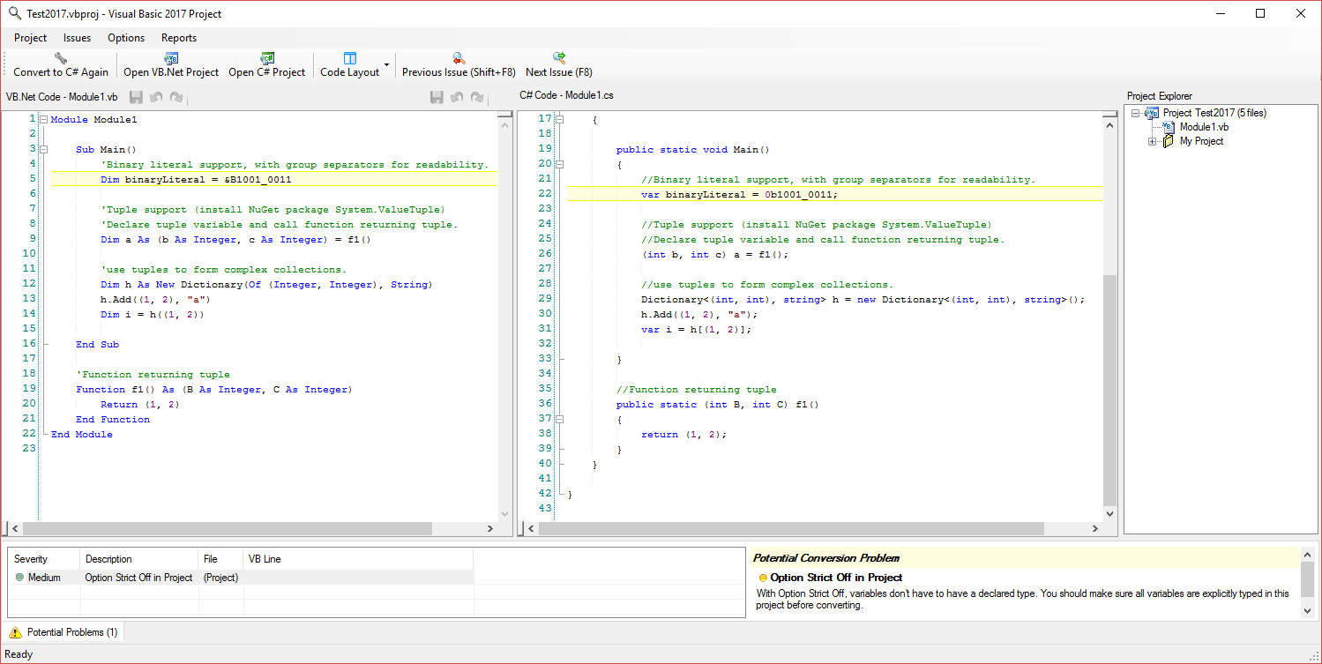1322x664 pixels.
Task: Click the (Project) cell in File column
Action: click(220, 578)
